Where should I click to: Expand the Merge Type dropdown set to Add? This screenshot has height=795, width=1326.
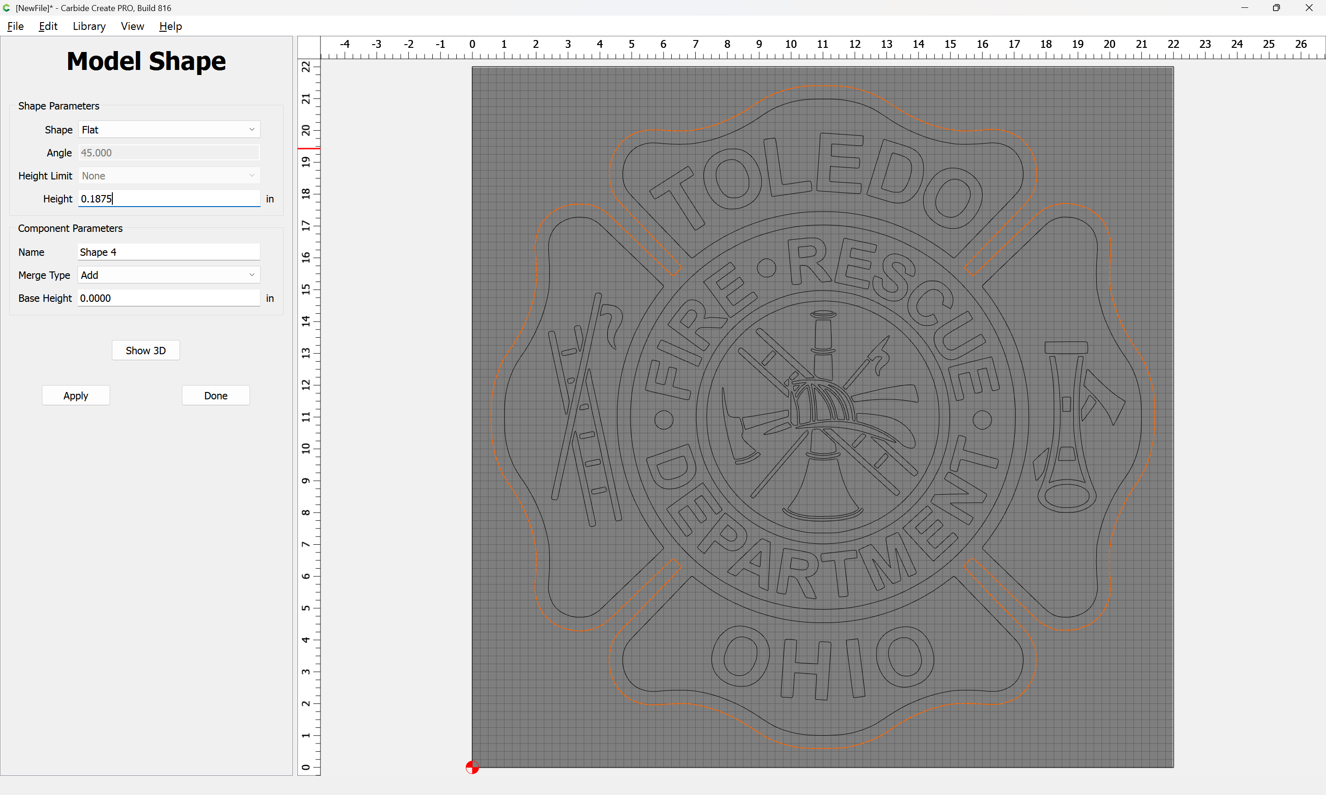point(169,275)
